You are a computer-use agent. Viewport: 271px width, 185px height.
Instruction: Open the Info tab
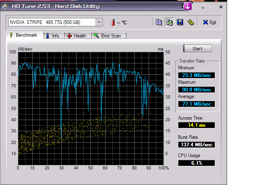[52, 36]
